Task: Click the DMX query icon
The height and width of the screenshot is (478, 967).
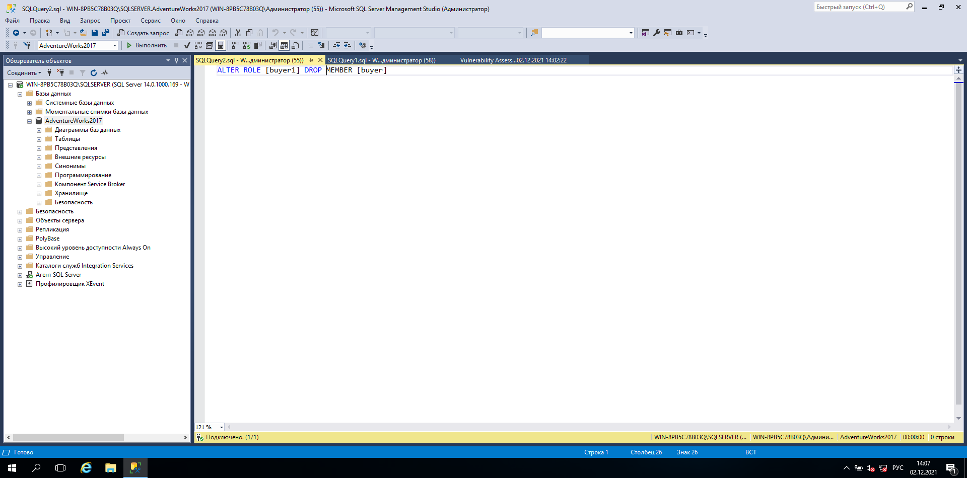Action: click(201, 33)
